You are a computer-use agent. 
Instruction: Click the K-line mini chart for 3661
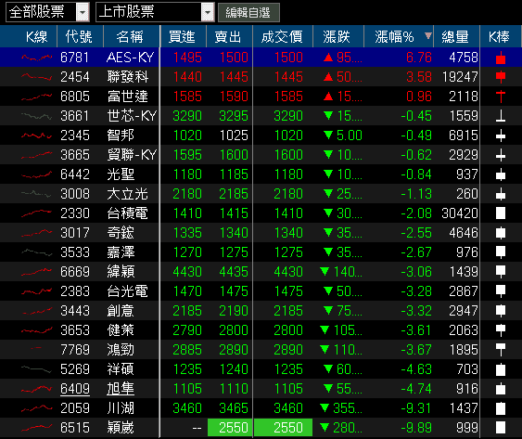click(36, 116)
